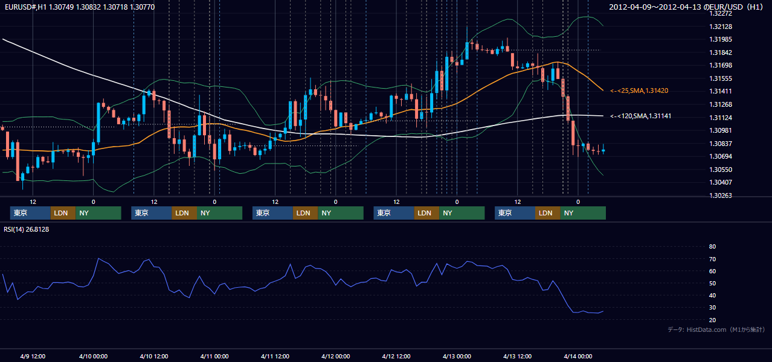Click the 東京 session block above 4/10 12:00
The height and width of the screenshot is (362, 772).
[x=152, y=213]
